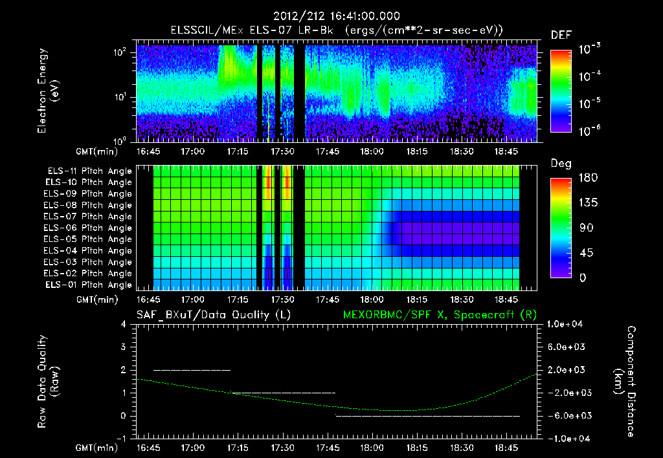
Task: Select the ELS-04 Pitch Angle row label
Action: pos(88,250)
